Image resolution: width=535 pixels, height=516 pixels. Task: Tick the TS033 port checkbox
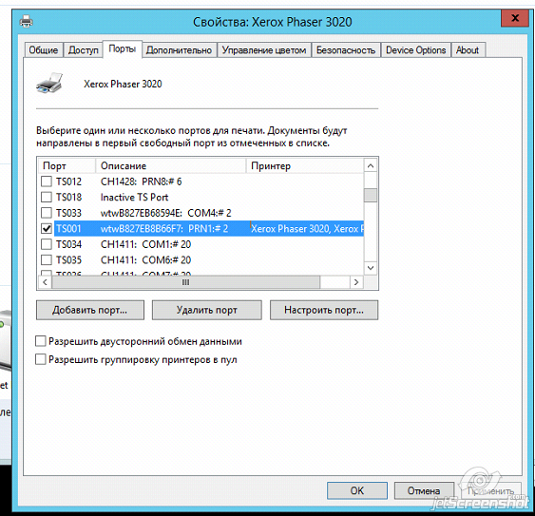46,213
